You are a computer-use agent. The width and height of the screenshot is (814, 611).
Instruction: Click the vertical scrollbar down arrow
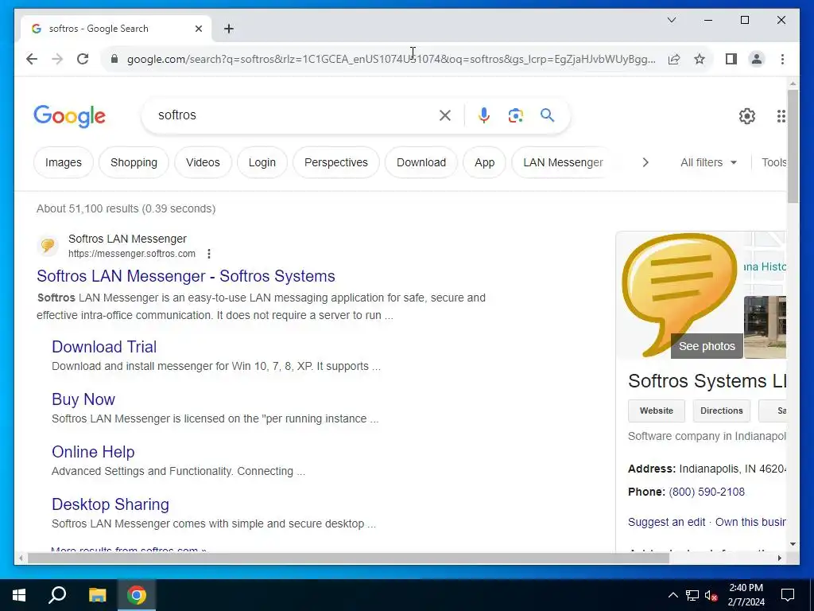793,544
